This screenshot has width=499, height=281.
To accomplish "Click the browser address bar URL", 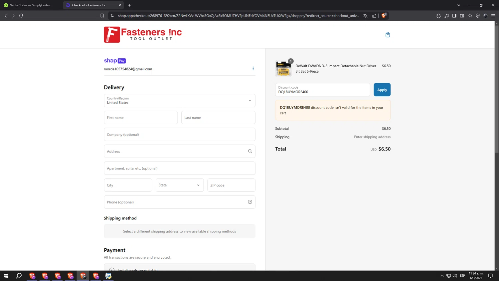I will tap(238, 16).
